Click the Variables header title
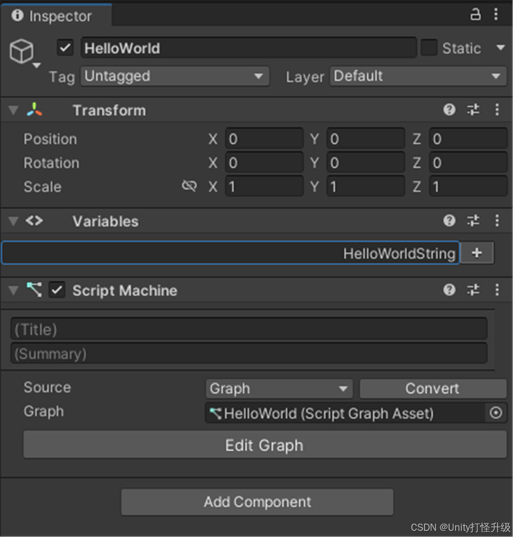This screenshot has height=537, width=513. click(x=106, y=221)
